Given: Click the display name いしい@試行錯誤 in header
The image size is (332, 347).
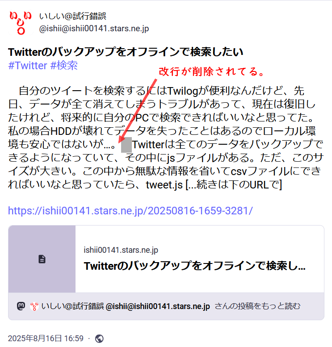Looking at the screenshot, I should coord(73,16).
